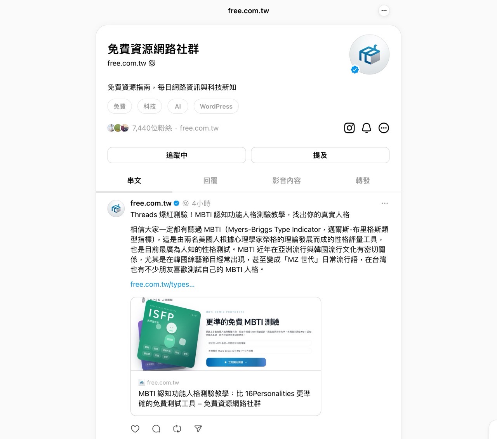
Task: Open the top-right page options menu
Action: [384, 10]
